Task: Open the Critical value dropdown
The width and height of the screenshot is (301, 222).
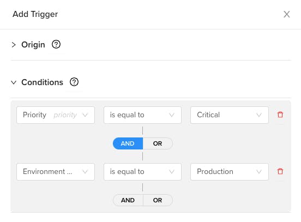Action: [230, 115]
